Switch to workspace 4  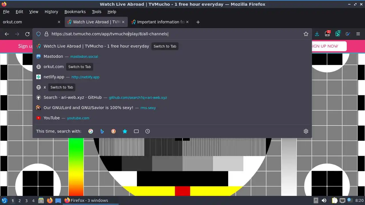(x=33, y=200)
